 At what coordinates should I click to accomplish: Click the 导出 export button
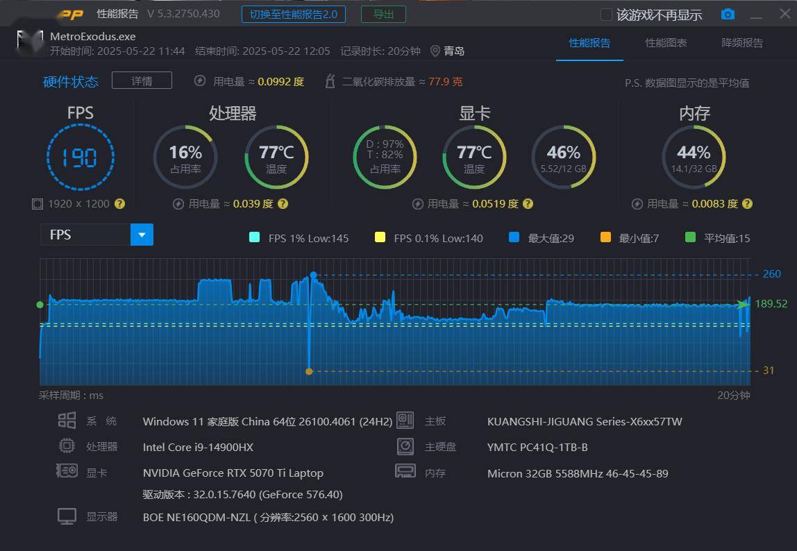point(383,14)
